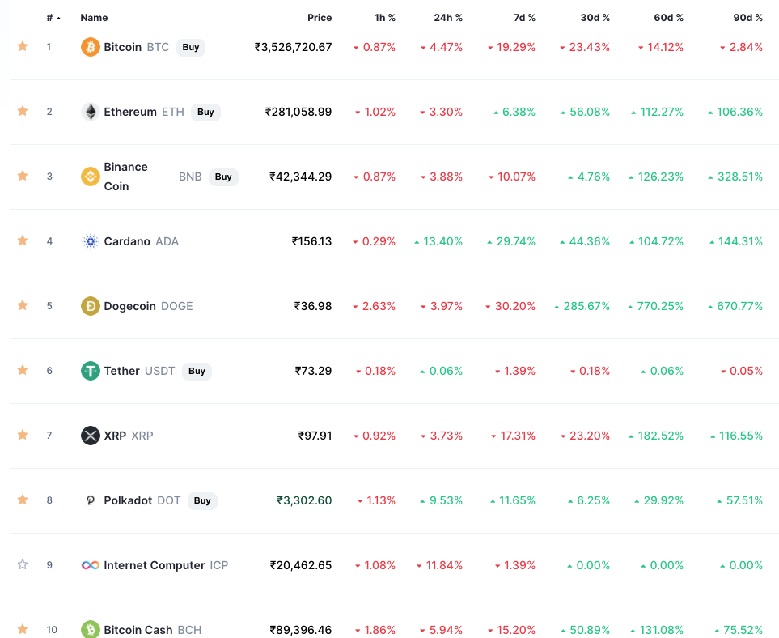Click the Dogecoin logo icon

point(91,306)
